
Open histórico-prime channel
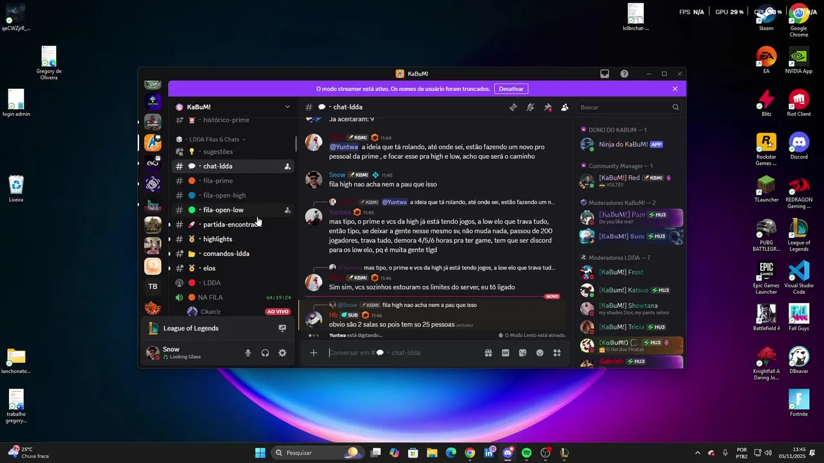point(233,120)
